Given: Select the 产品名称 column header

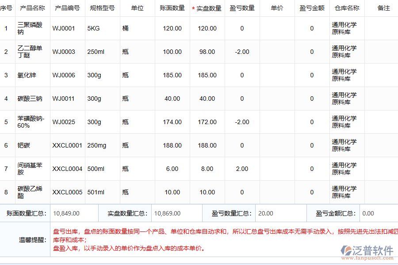Looking at the screenshot, I should pyautogui.click(x=32, y=8).
